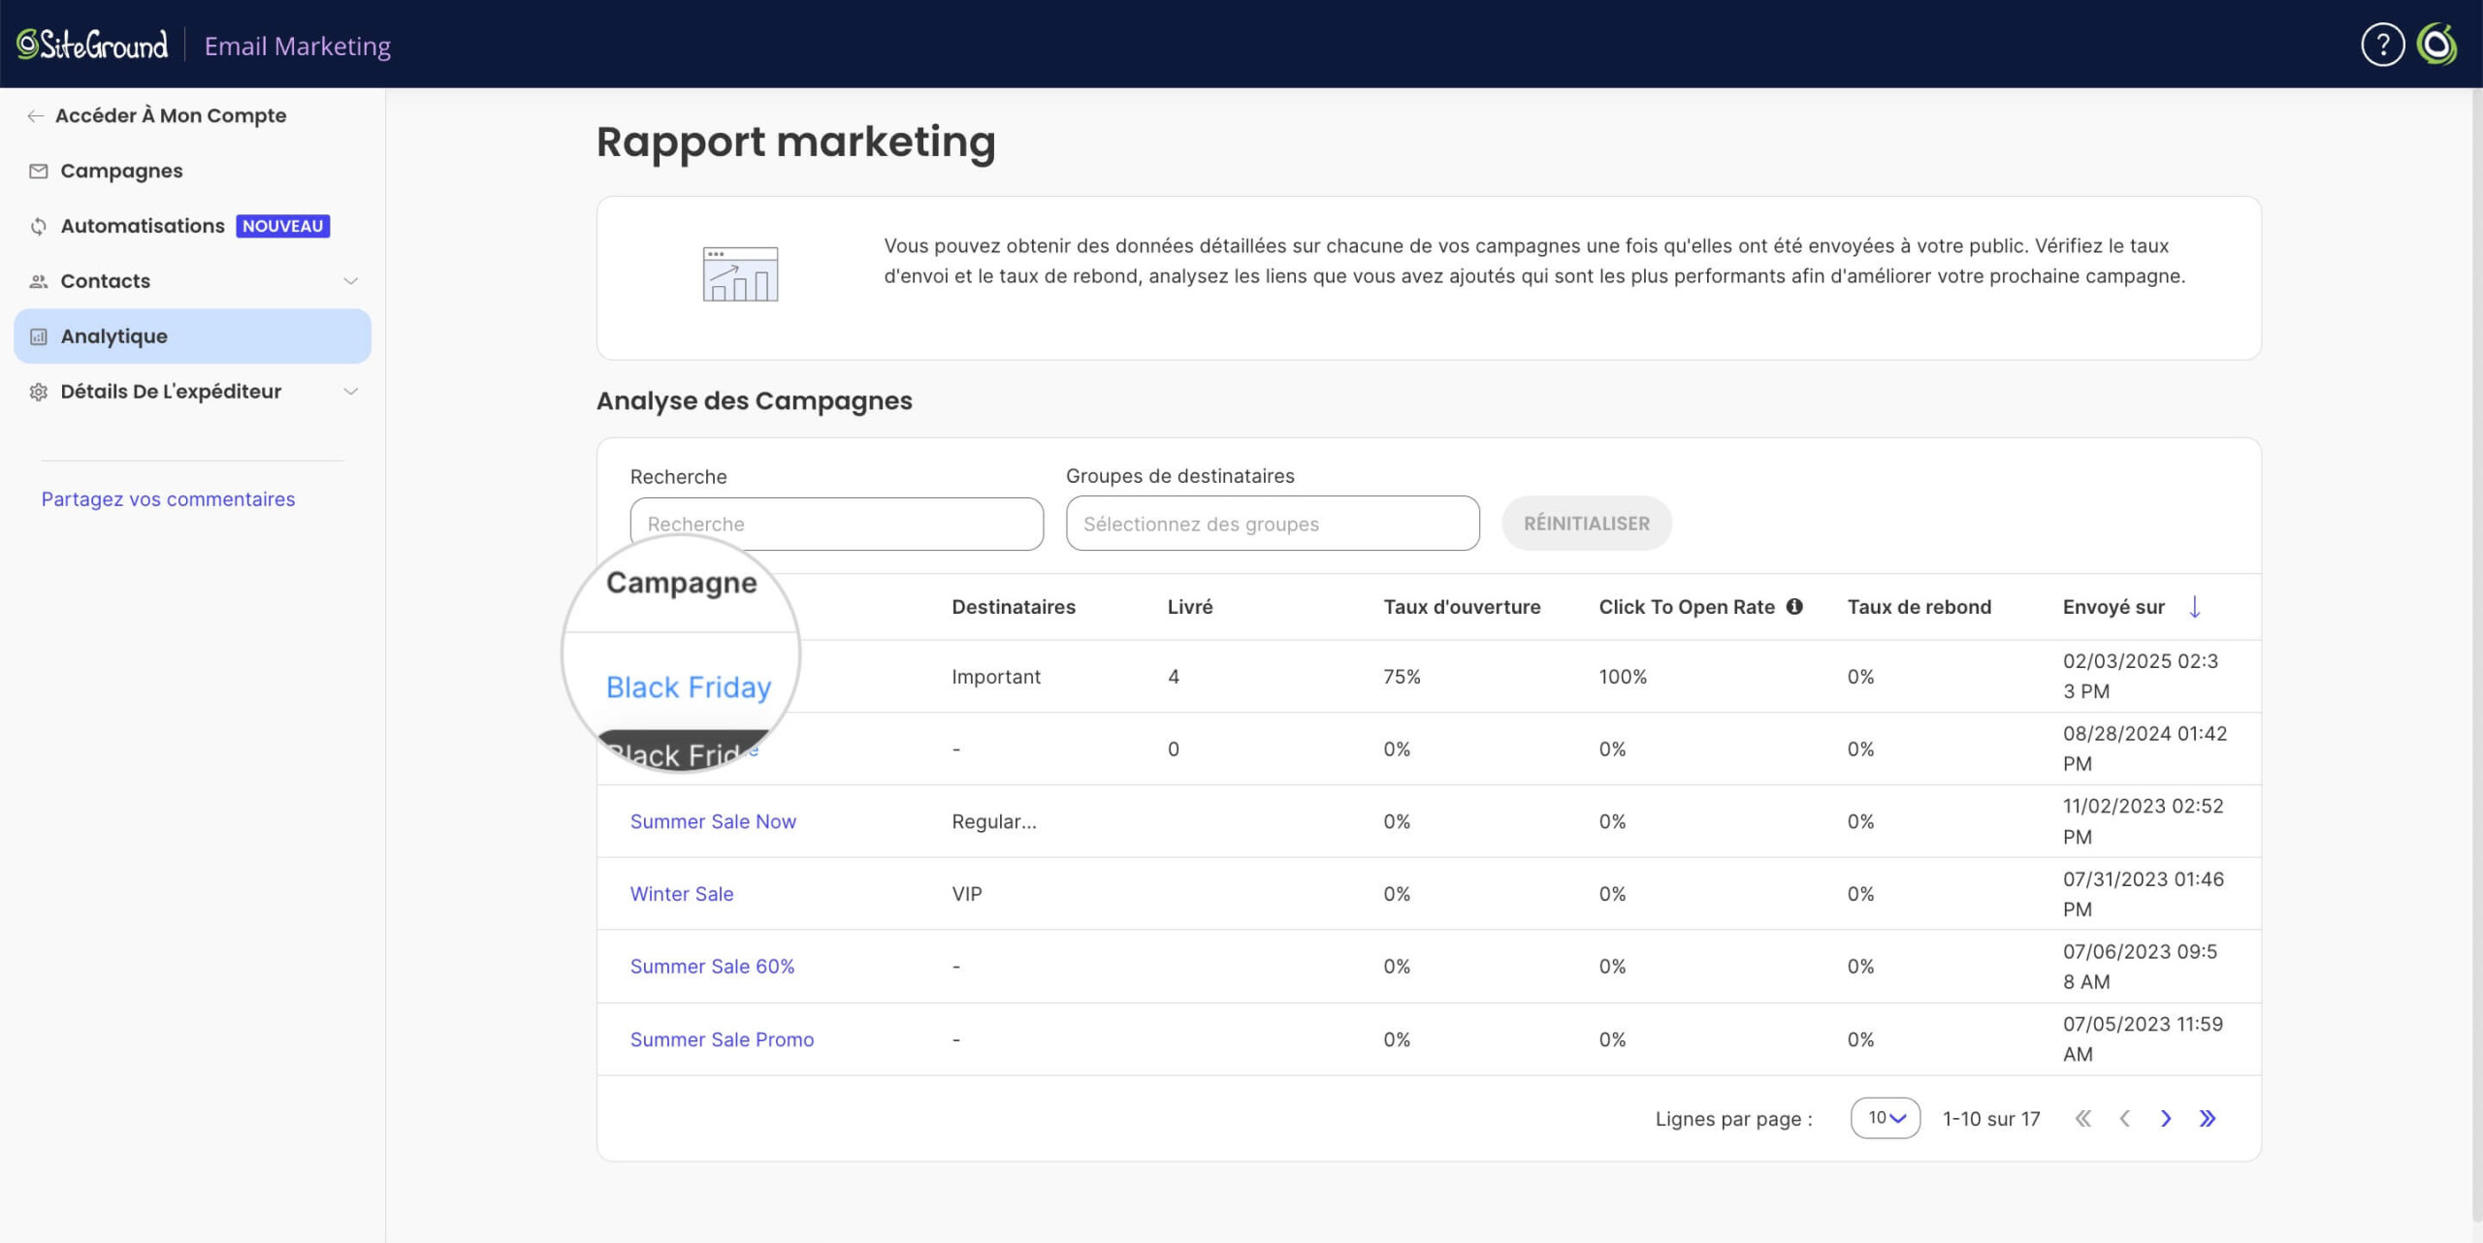The height and width of the screenshot is (1243, 2483).
Task: Open Campagnes menu item
Action: (x=121, y=172)
